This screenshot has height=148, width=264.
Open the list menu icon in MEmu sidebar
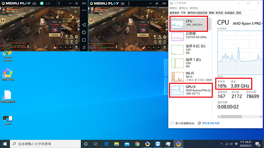[84, 48]
